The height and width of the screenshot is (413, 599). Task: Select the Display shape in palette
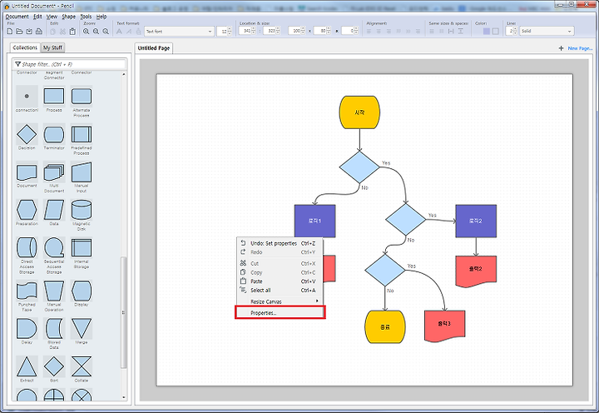point(81,291)
